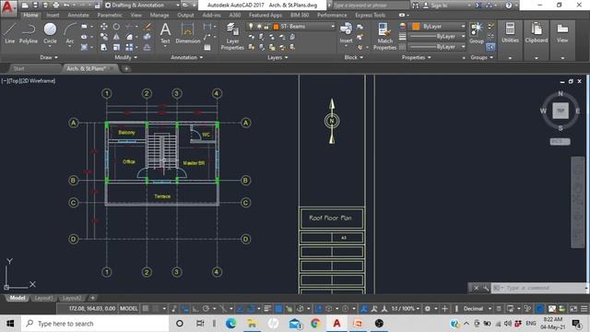Click the keyword search box in title bar
590x332 pixels.
point(371,6)
